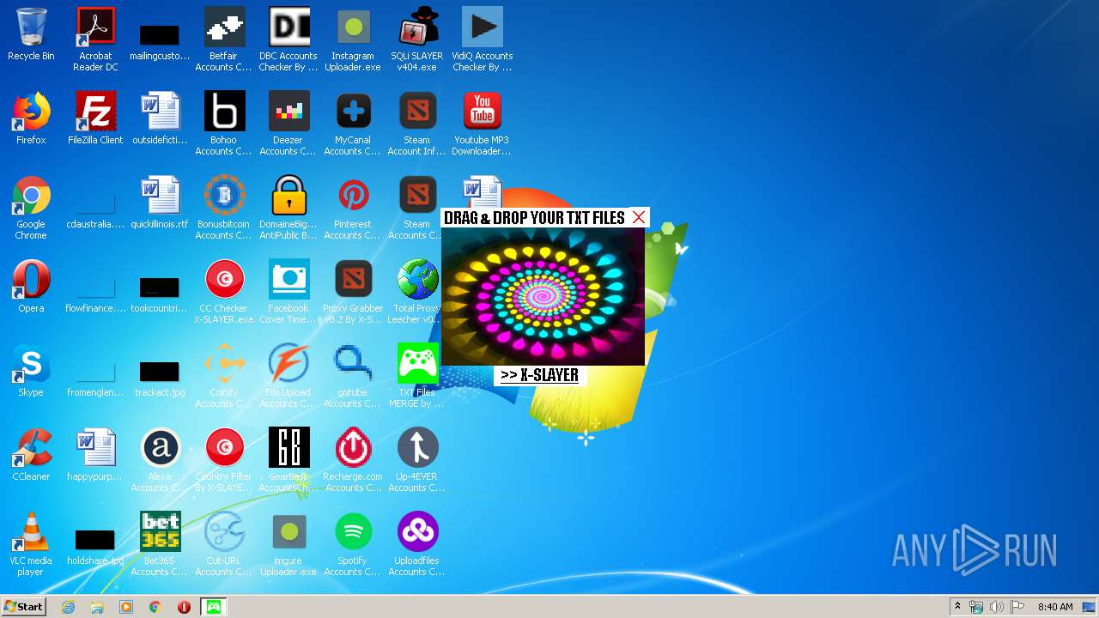
Task: Open the volume speaker tray icon
Action: [997, 607]
